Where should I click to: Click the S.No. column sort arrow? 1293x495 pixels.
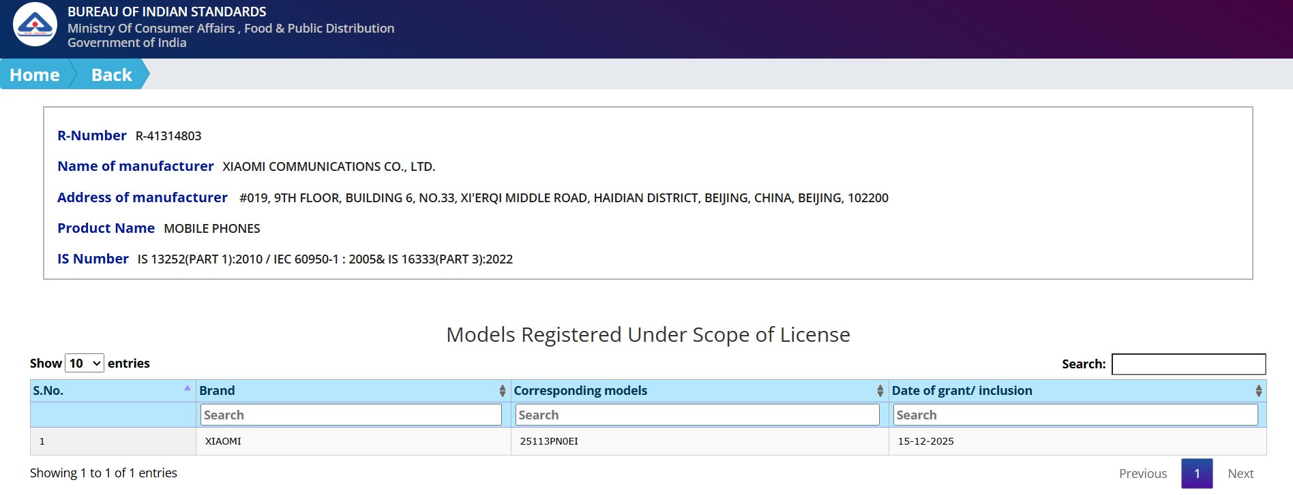click(x=187, y=388)
